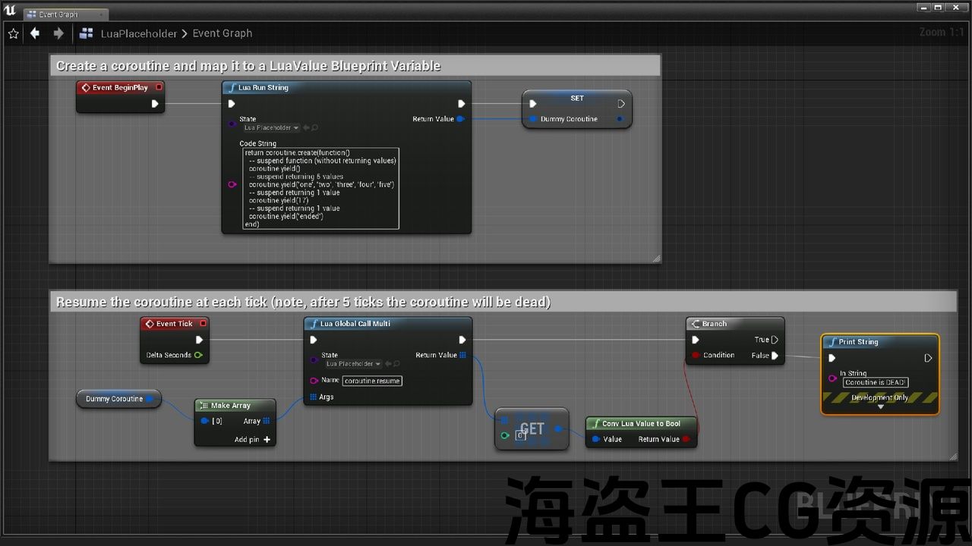The image size is (972, 546).
Task: Click the favorite star icon in toolbar
Action: [x=13, y=33]
